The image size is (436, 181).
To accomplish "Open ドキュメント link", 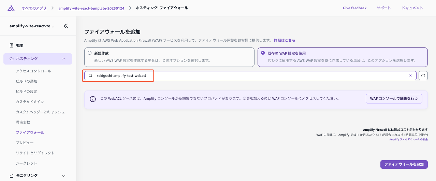I will coord(412,8).
